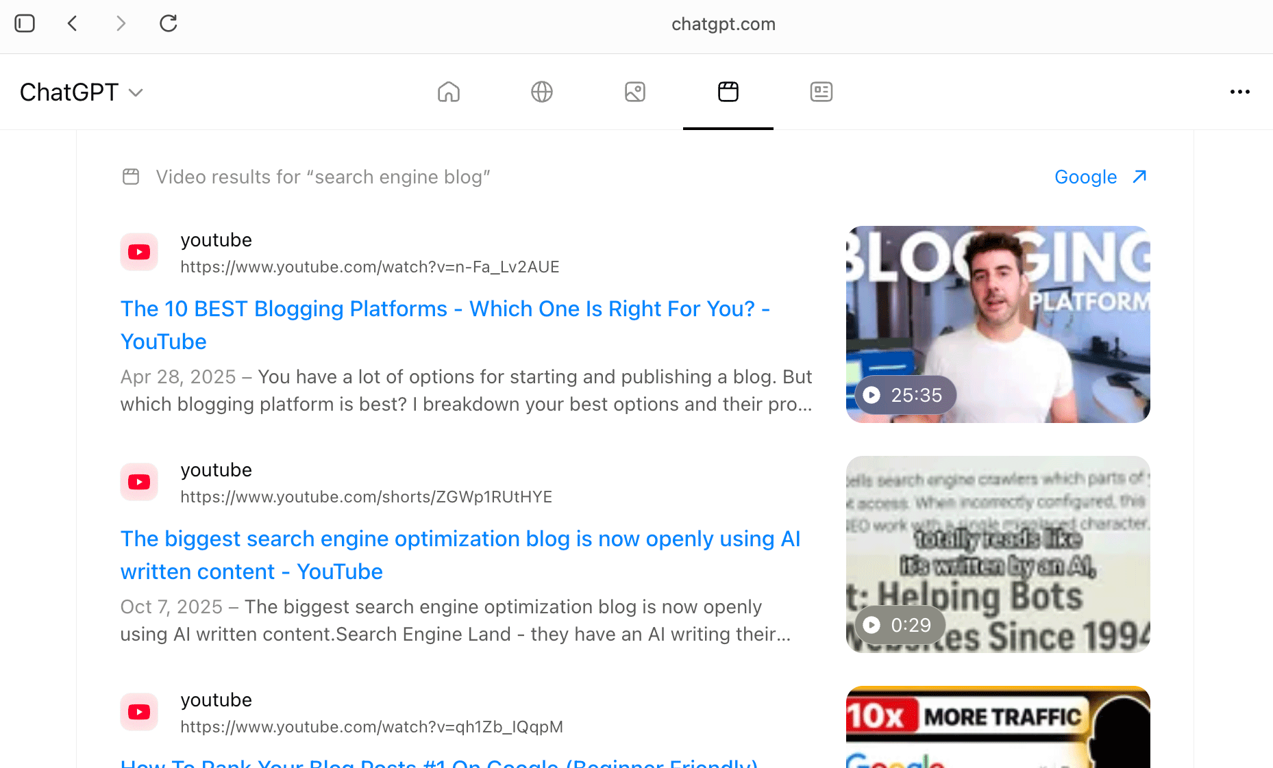Open the news tab icon
Image resolution: width=1273 pixels, height=768 pixels.
821,92
